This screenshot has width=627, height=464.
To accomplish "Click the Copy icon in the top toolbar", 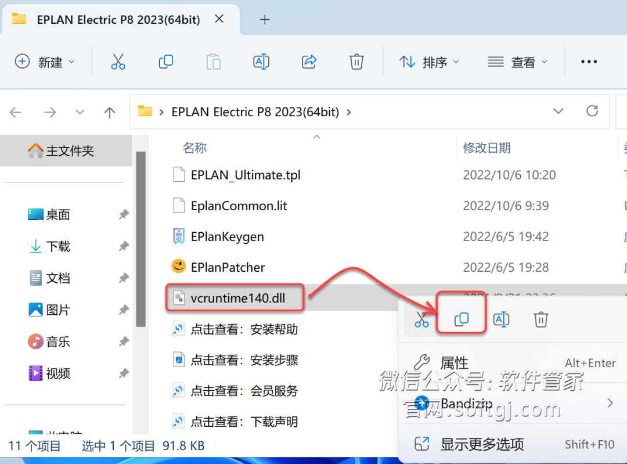I will click(166, 62).
